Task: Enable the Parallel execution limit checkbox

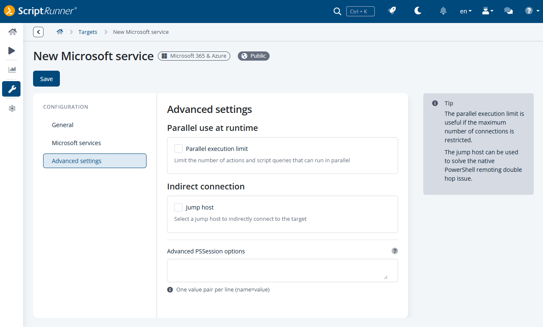Action: [178, 148]
